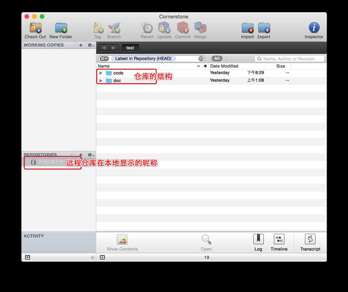Toggle the activity panel disclosure button
This screenshot has width=348, height=292.
[x=27, y=257]
